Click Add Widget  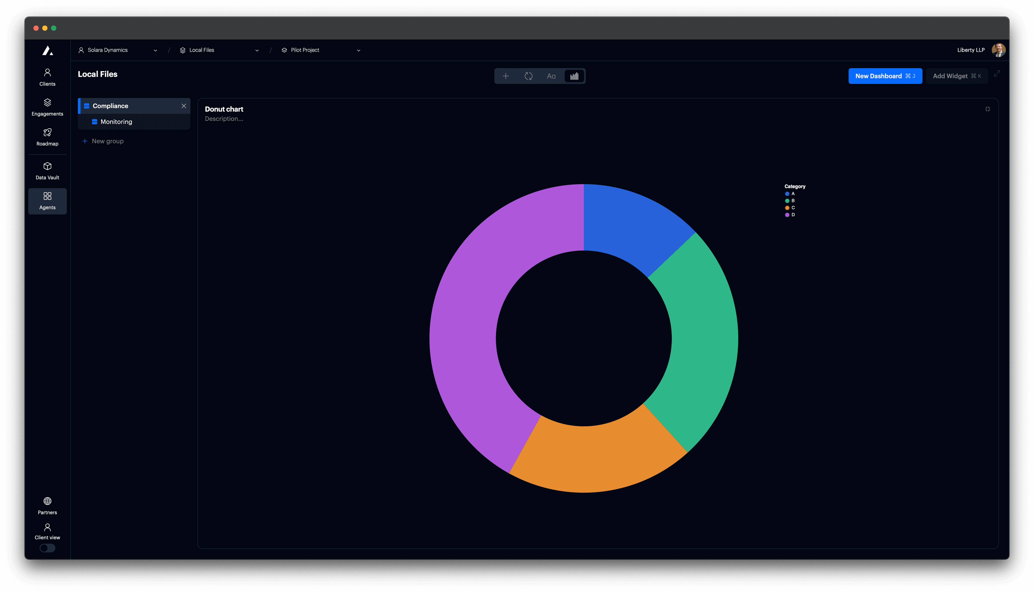(x=957, y=76)
